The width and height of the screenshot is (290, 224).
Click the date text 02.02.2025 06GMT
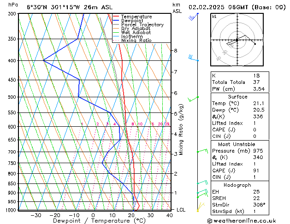pos(219,7)
